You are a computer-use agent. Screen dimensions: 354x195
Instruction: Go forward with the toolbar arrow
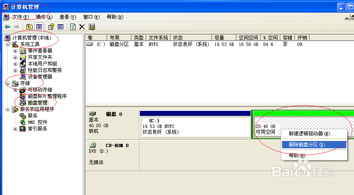pyautogui.click(x=17, y=27)
